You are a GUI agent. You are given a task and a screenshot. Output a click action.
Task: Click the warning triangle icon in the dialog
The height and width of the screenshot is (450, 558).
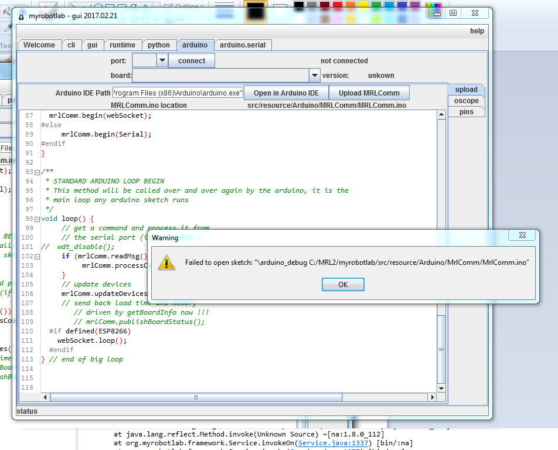(x=166, y=263)
